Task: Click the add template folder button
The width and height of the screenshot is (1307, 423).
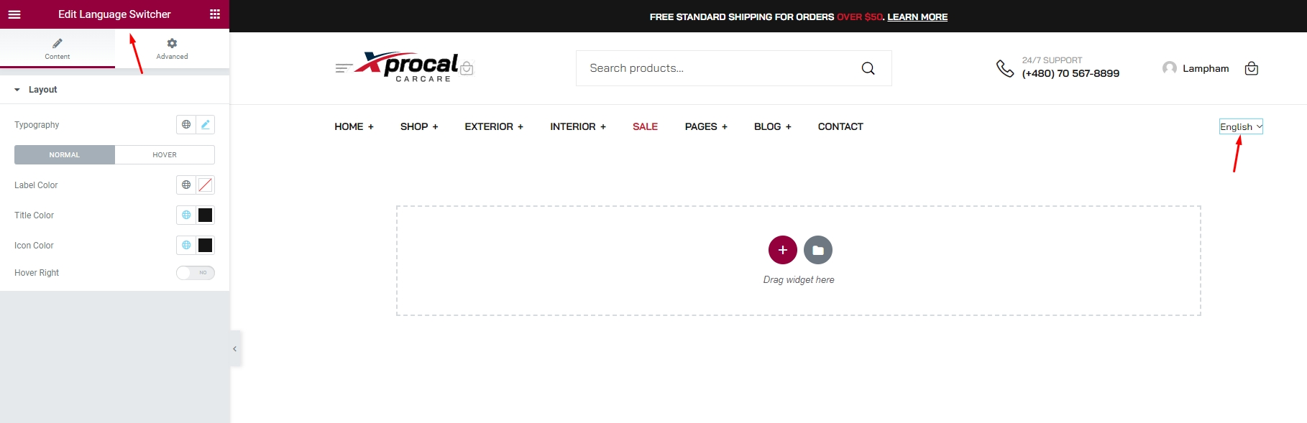Action: [x=817, y=250]
